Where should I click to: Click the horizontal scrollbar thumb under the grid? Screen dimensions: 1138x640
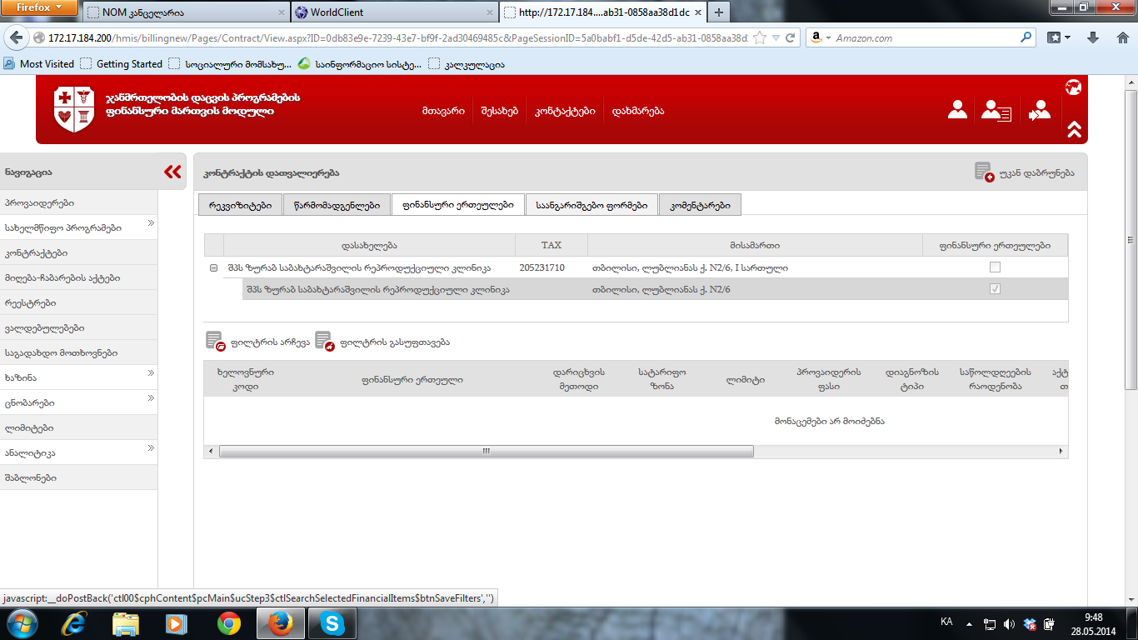(x=486, y=451)
